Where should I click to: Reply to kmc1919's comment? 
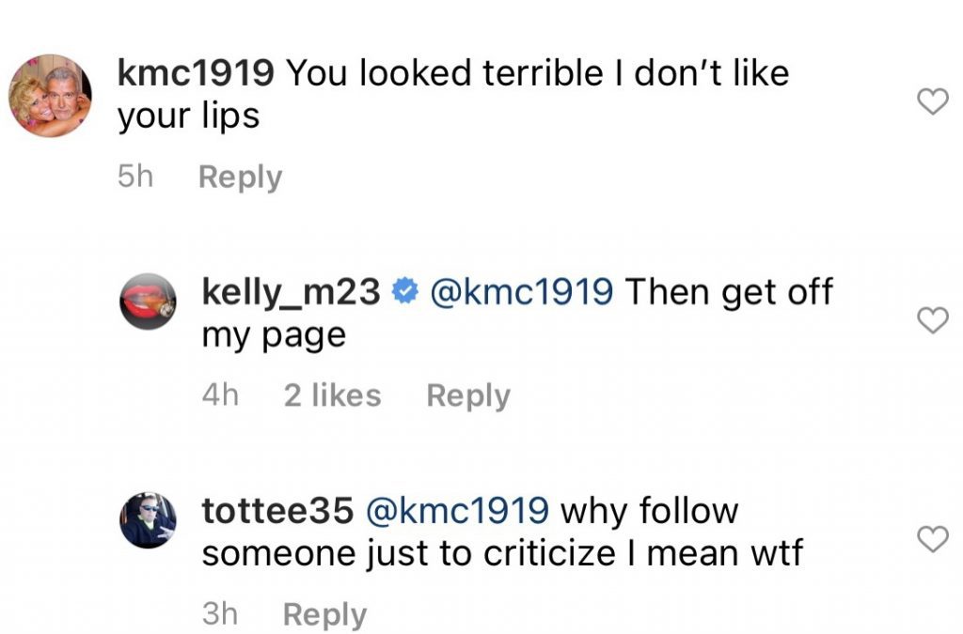pos(240,178)
